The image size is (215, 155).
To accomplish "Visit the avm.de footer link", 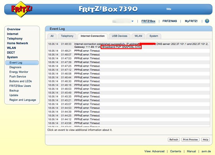I will tap(206, 151).
